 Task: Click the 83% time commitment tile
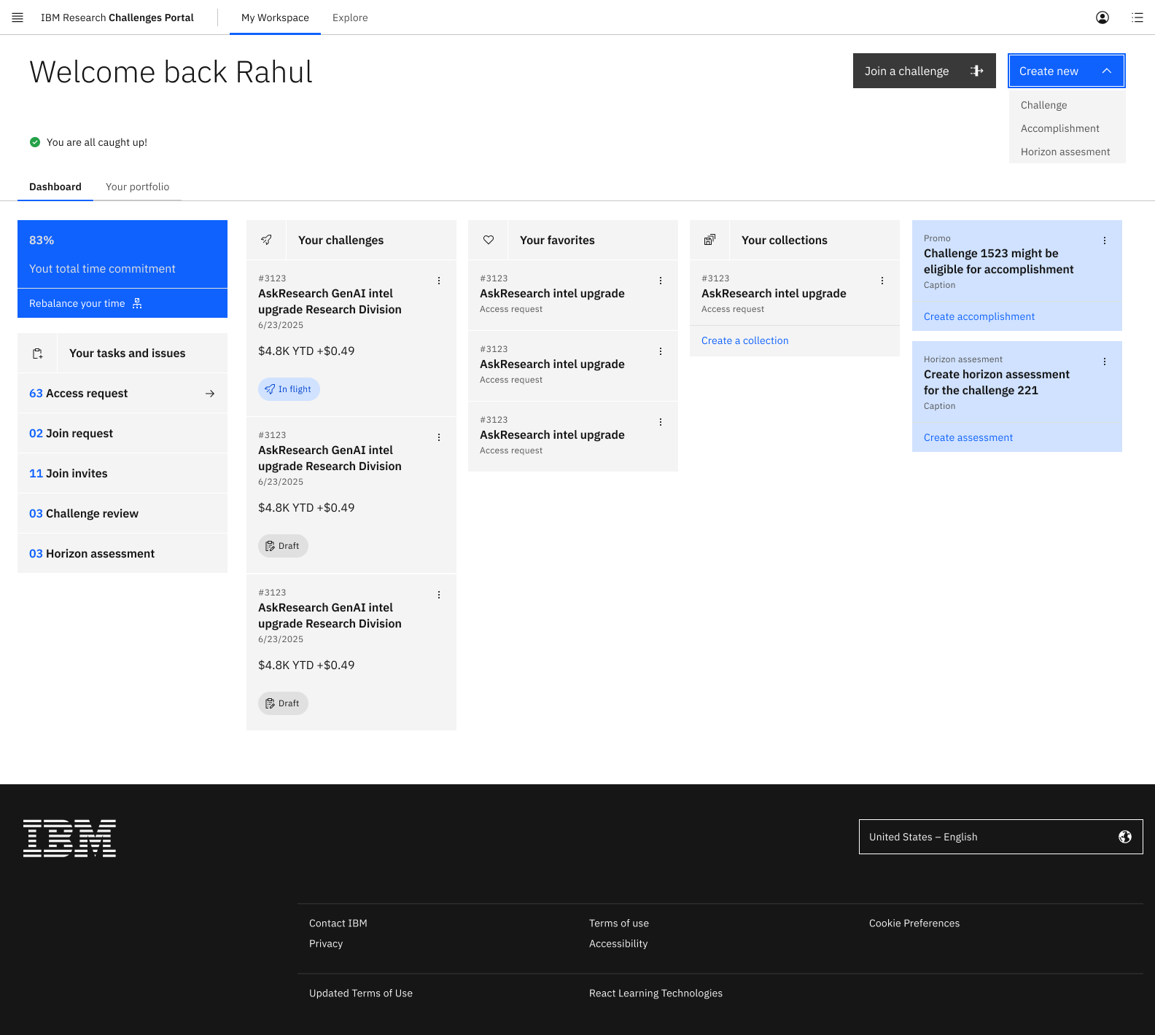122,254
